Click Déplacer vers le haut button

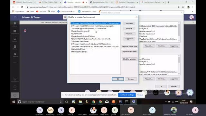click(x=129, y=46)
